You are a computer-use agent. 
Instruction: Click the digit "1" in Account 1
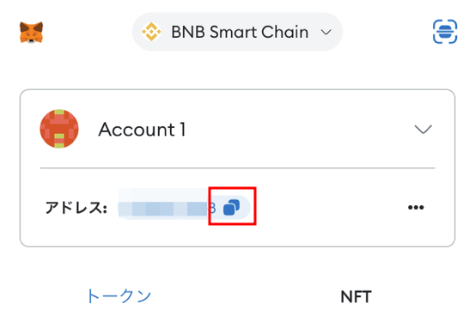(183, 130)
